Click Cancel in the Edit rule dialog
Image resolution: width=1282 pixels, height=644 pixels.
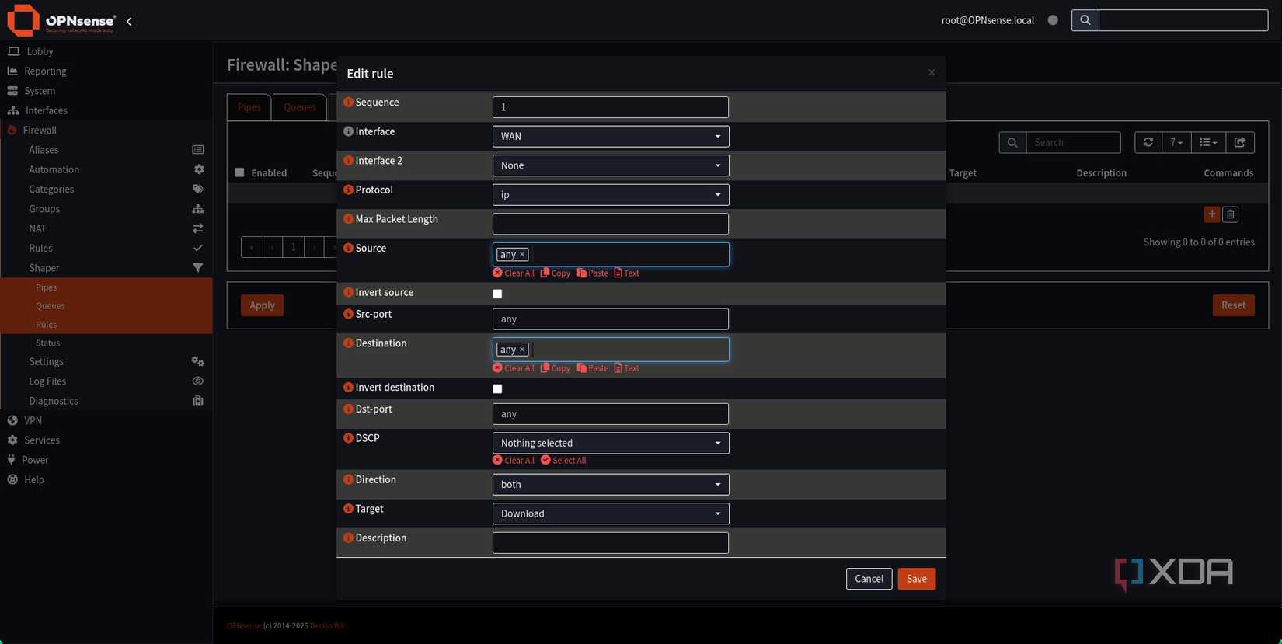[868, 579]
